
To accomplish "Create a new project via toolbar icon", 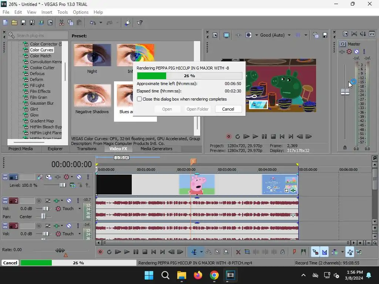I will pyautogui.click(x=5, y=23).
